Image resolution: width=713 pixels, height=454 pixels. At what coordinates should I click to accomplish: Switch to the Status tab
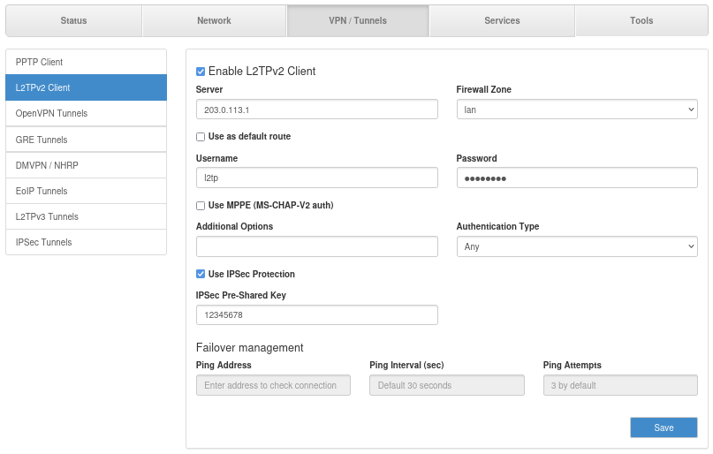73,20
